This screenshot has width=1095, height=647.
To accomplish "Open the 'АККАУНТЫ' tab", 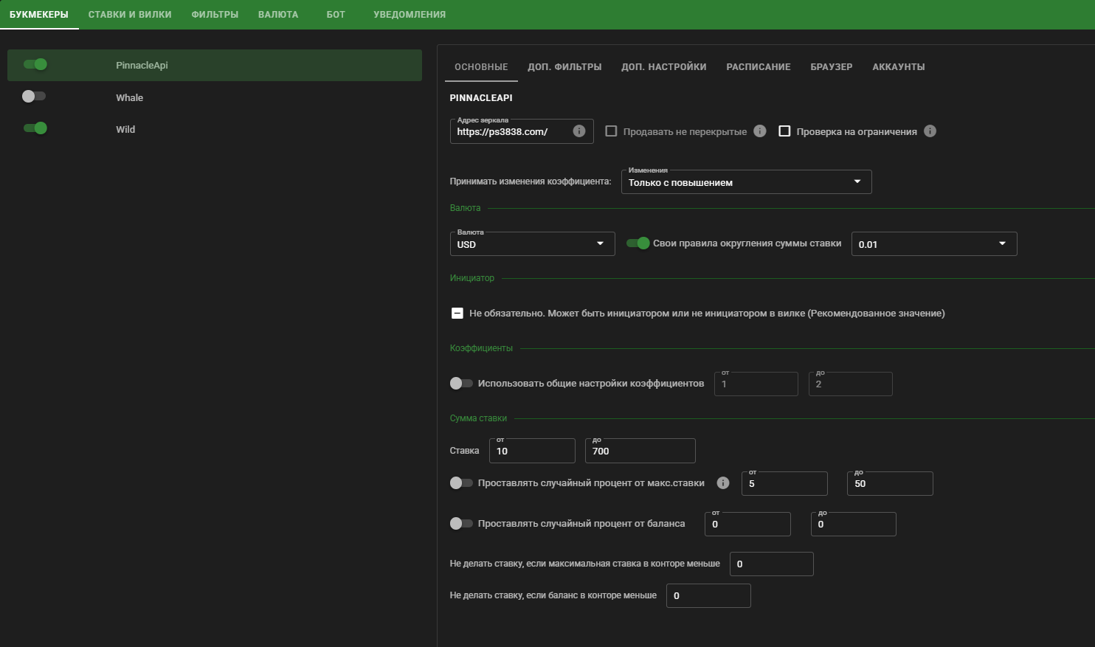I will click(x=898, y=67).
